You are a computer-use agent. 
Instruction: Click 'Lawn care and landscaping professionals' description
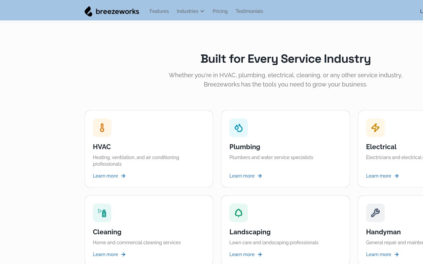pos(274,243)
